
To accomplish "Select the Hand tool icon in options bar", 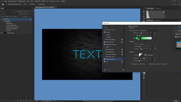I will click(3, 4).
